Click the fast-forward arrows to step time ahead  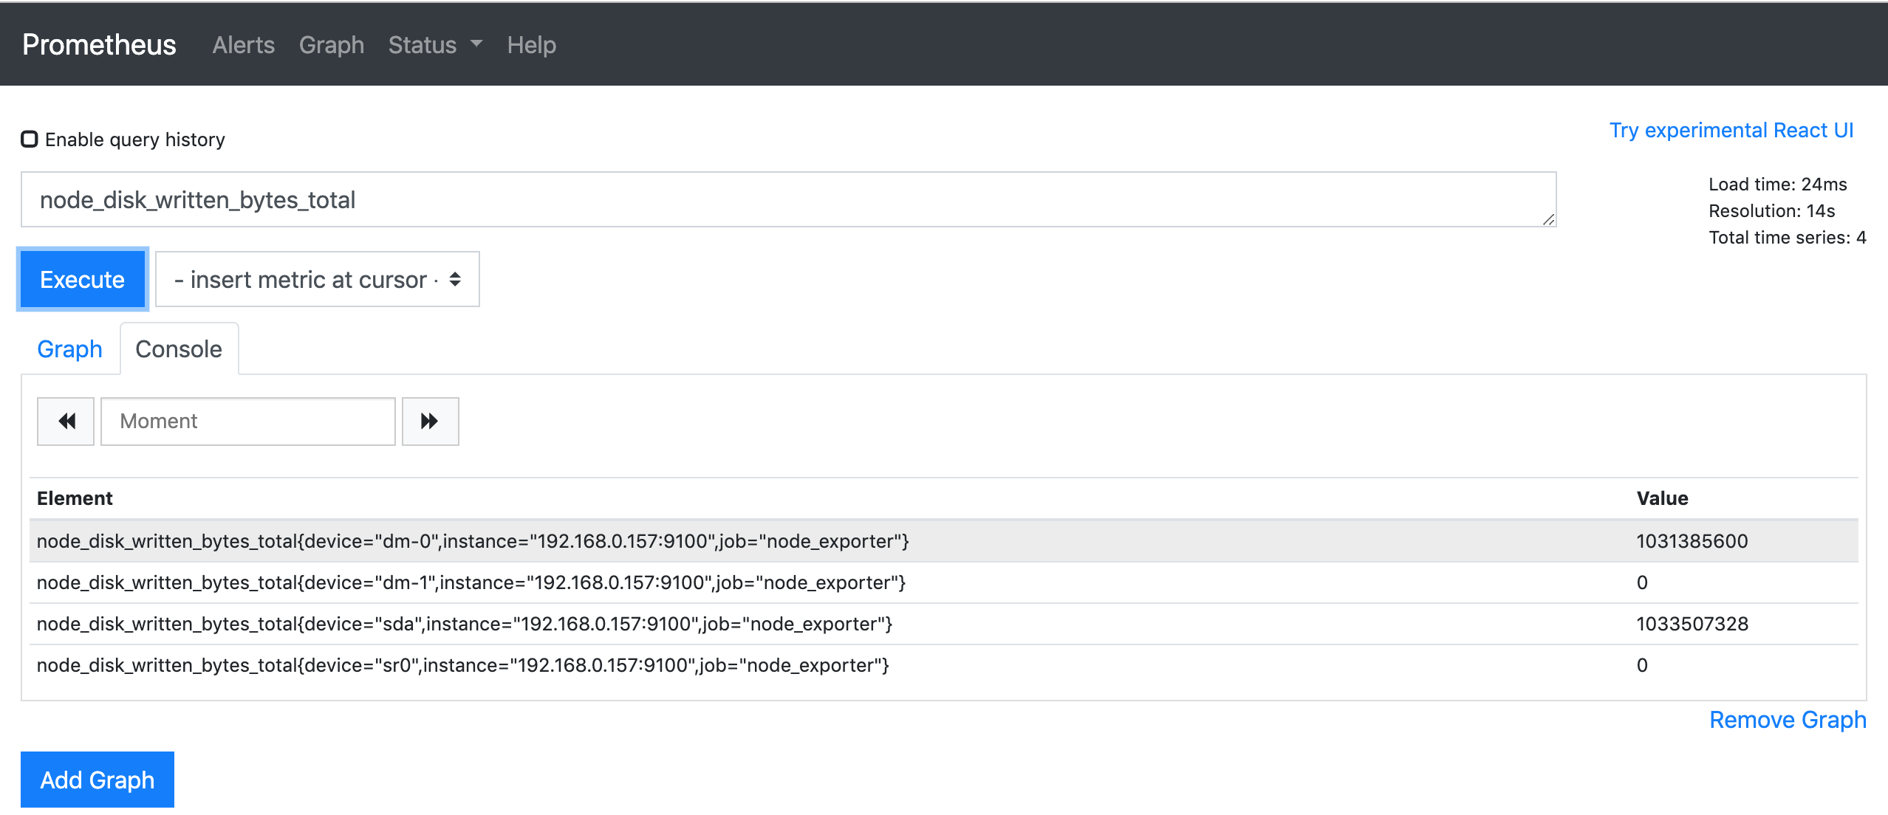431,421
